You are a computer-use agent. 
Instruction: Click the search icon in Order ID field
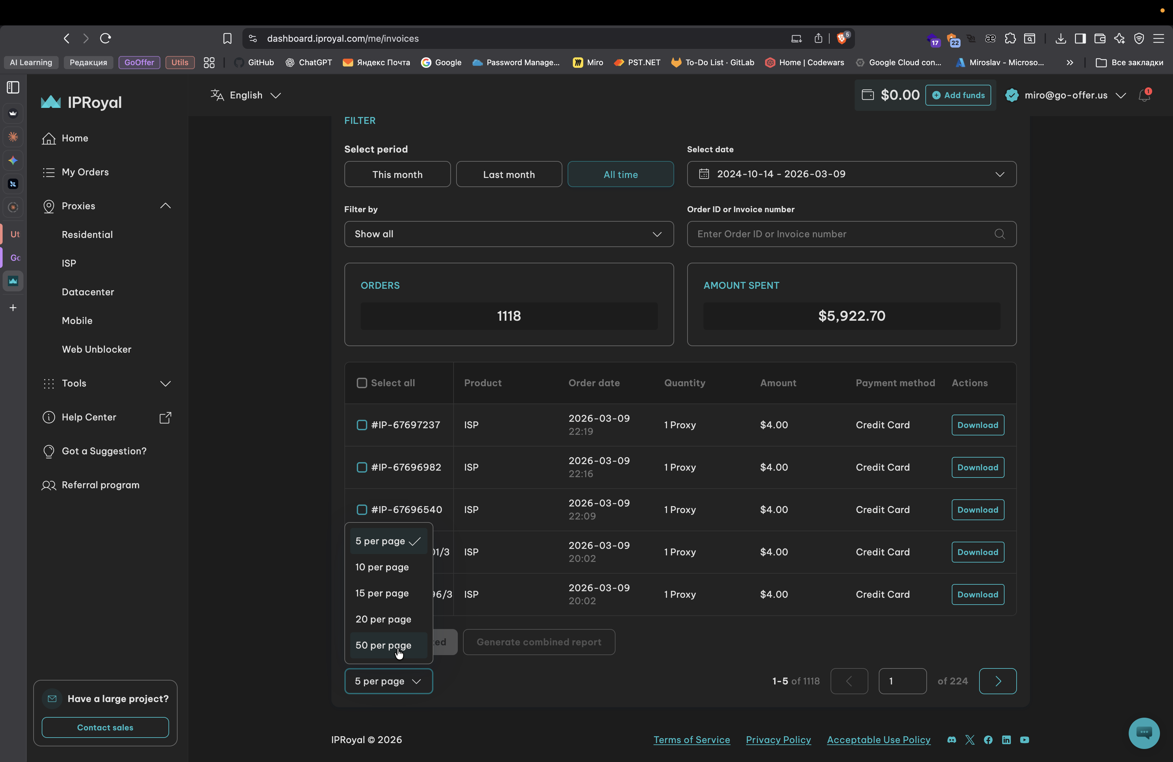point(999,234)
